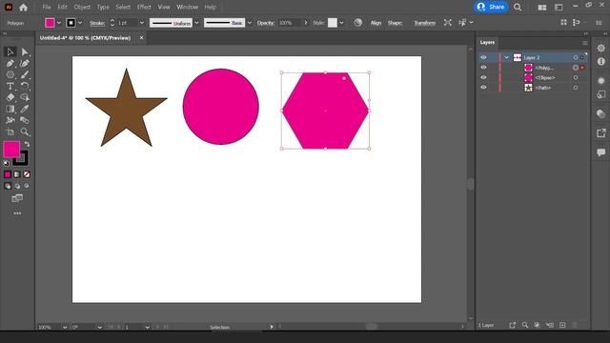This screenshot has width=610, height=343.
Task: Open Basic brush definition dropdown
Action: click(250, 23)
